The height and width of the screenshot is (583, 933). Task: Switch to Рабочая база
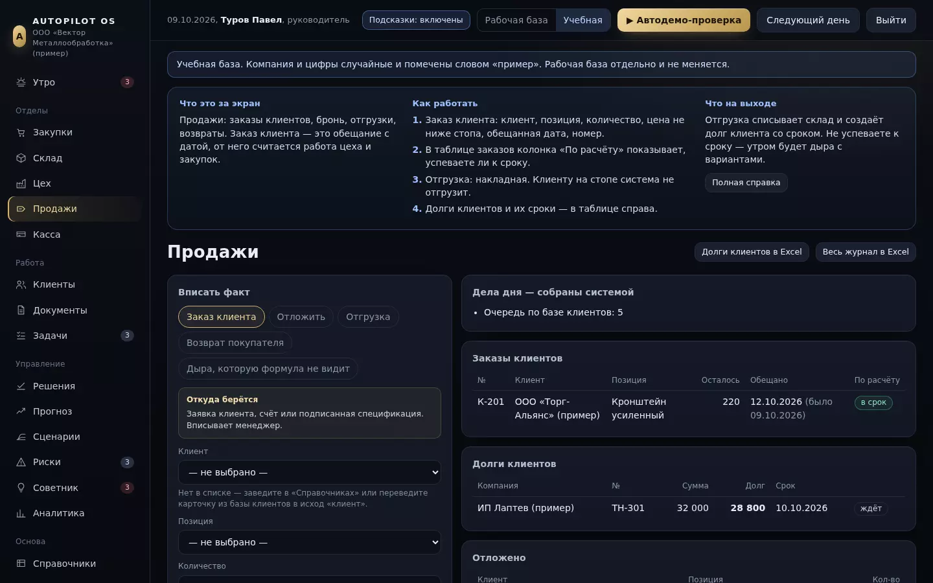point(516,20)
